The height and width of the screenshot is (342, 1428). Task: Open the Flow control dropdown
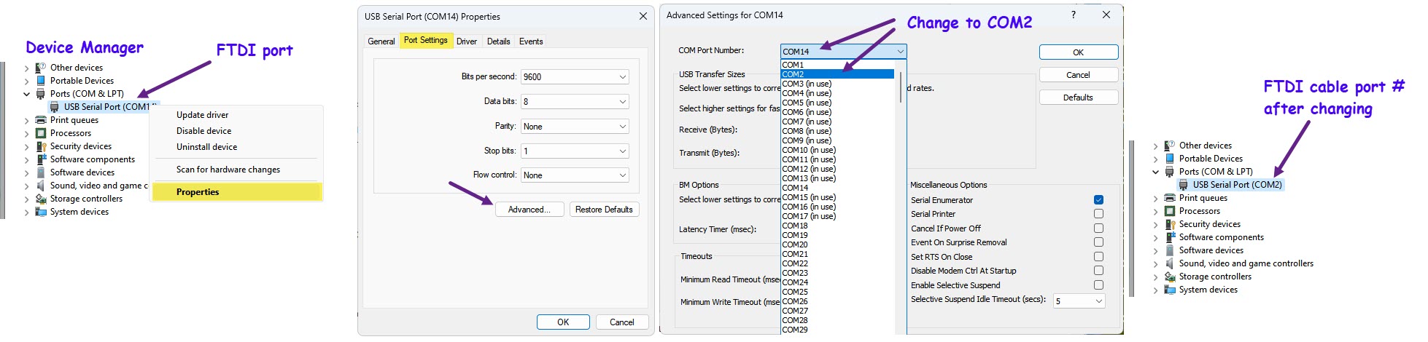575,175
